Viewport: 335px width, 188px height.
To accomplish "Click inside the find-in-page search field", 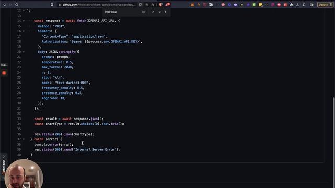I will coord(122,12).
